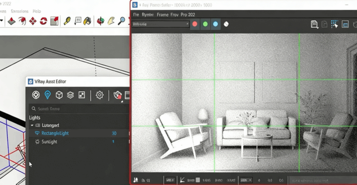Select the SunLight entry
This screenshot has width=357, height=185.
49,142
